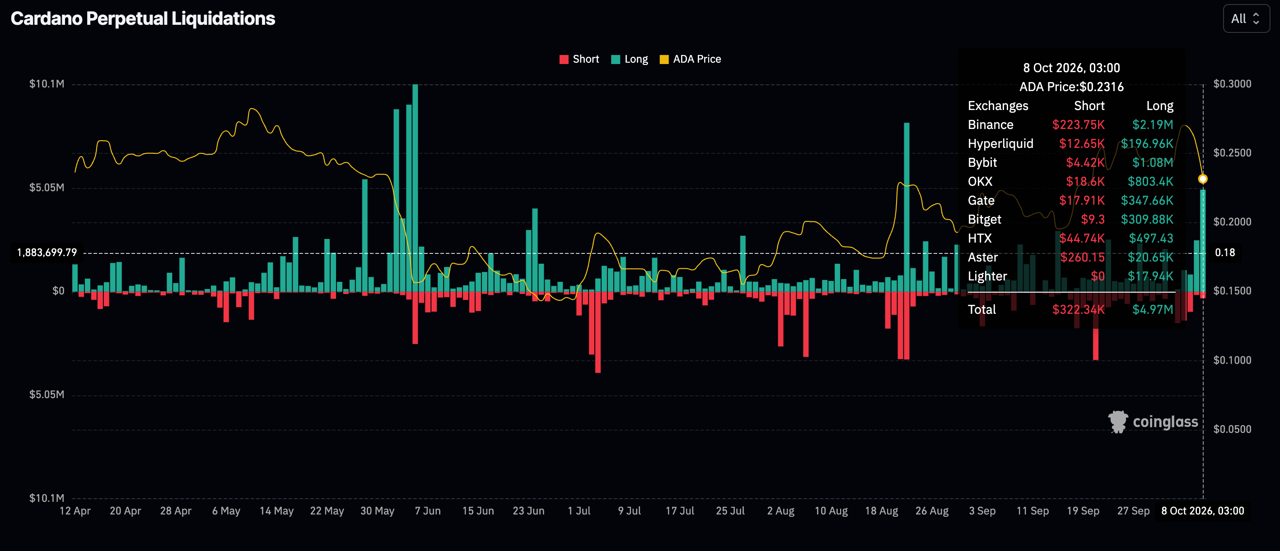Click the teal Long legend swatch

pos(616,60)
